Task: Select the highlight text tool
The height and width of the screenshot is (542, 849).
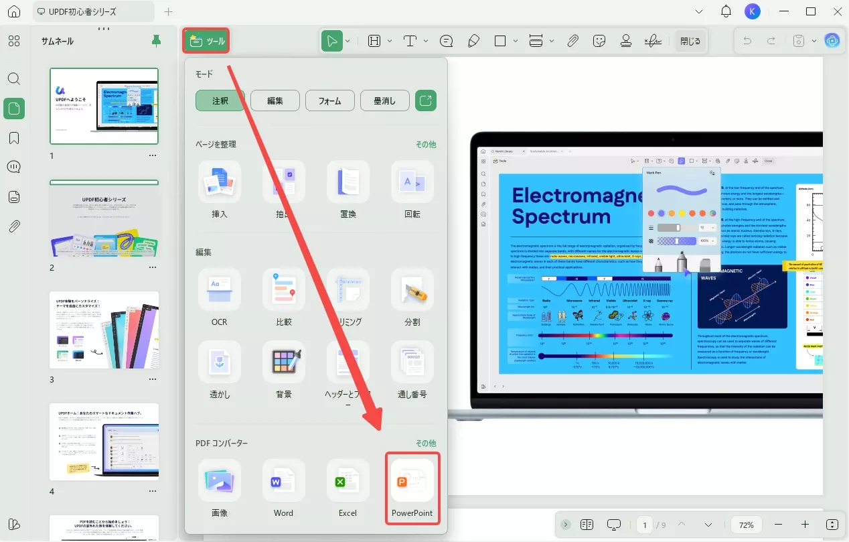Action: pyautogui.click(x=374, y=41)
